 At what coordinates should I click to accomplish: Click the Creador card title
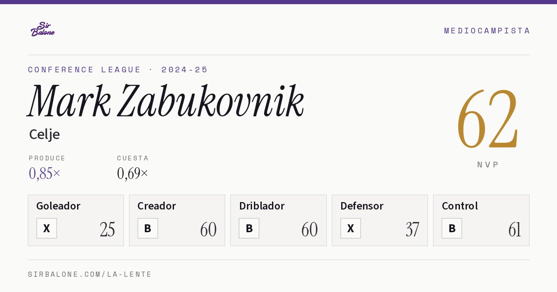coord(157,206)
